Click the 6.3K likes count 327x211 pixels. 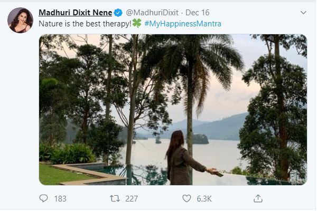pos(204,198)
